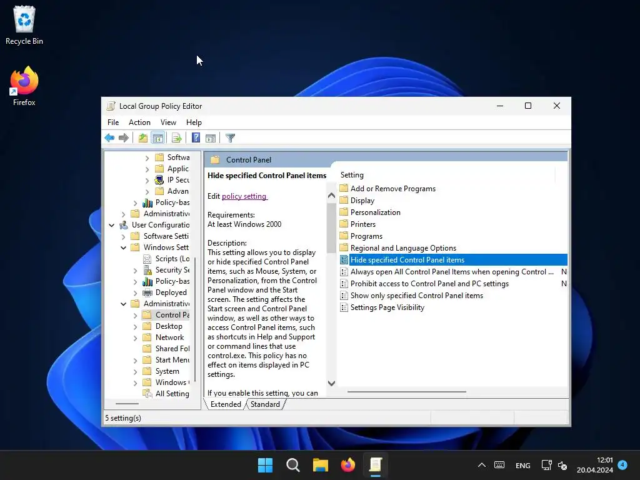This screenshot has height=480, width=640.
Task: Switch to the Extended tab
Action: click(x=226, y=404)
